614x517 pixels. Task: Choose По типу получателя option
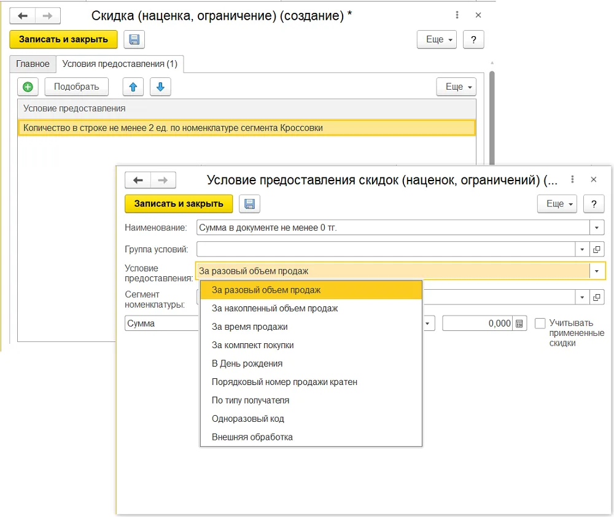tap(311, 401)
